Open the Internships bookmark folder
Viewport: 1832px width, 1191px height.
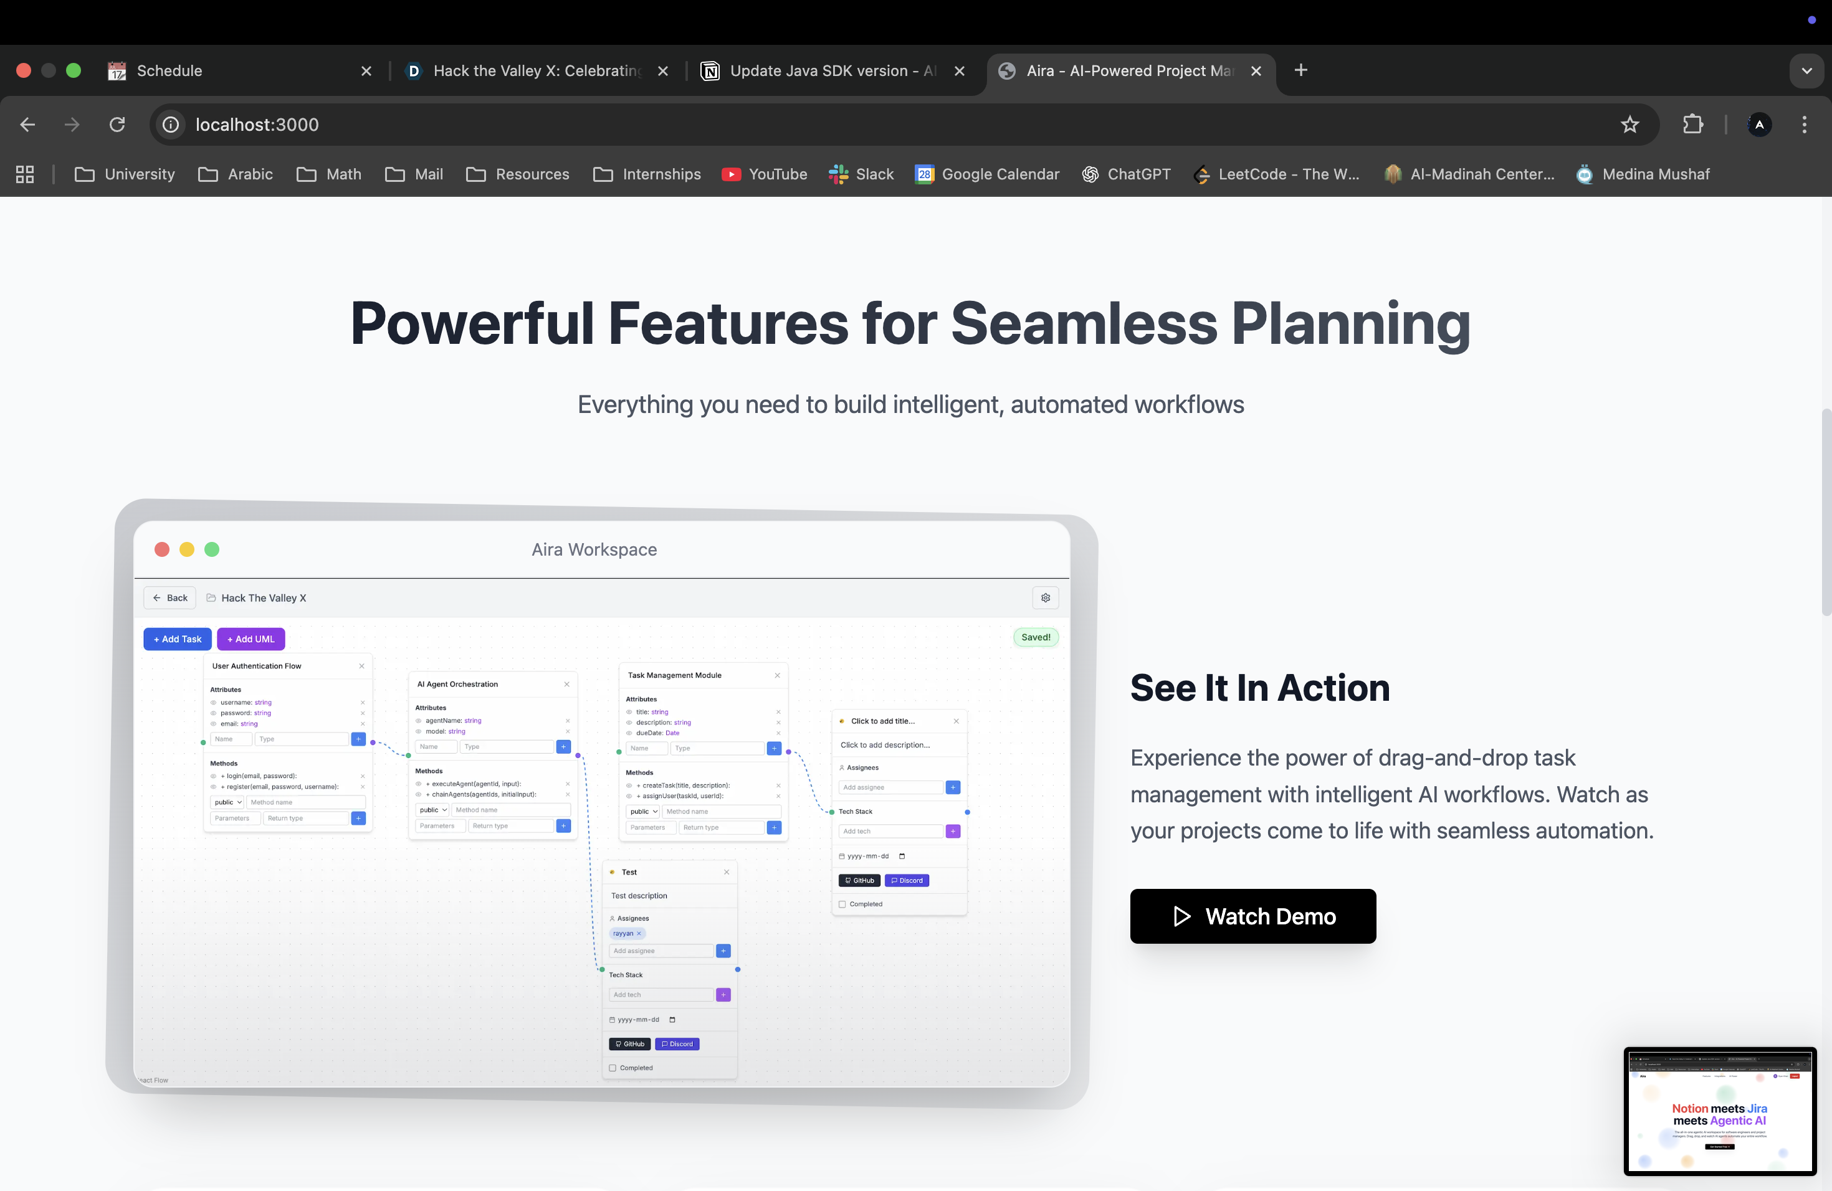click(x=647, y=174)
